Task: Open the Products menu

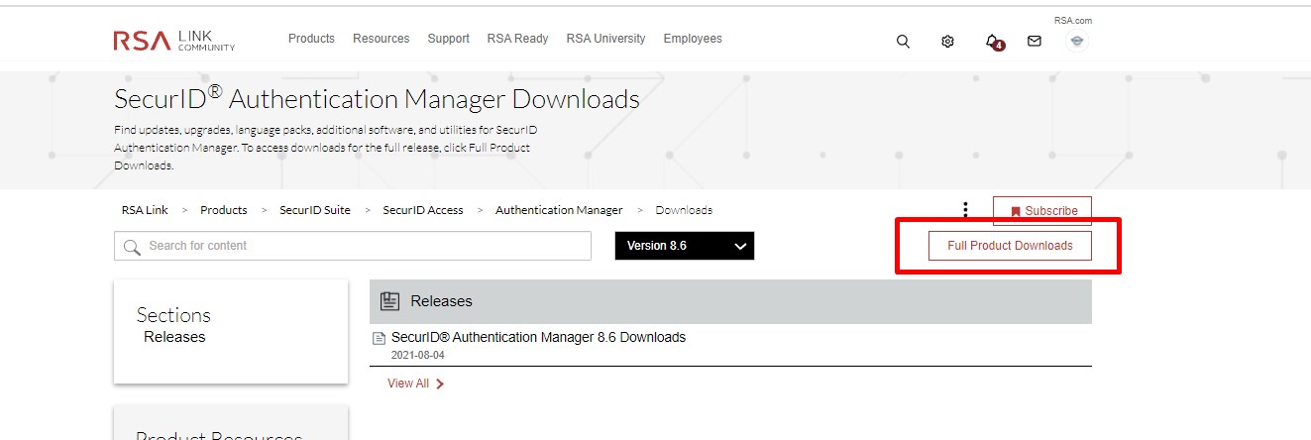Action: (311, 39)
